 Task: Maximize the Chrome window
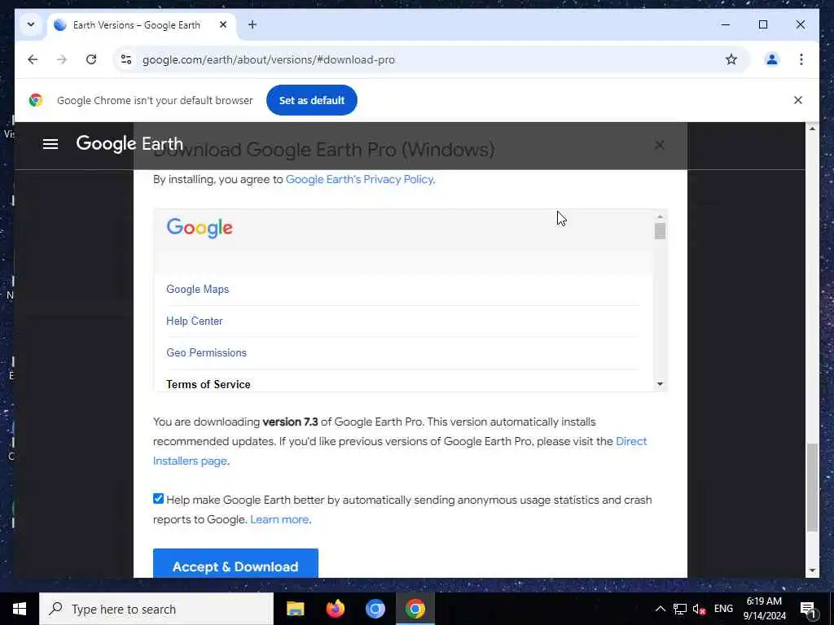coord(762,24)
